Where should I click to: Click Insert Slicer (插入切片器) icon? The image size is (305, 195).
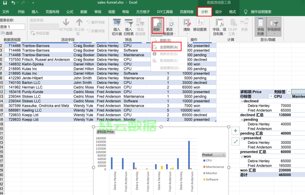[x=117, y=27]
